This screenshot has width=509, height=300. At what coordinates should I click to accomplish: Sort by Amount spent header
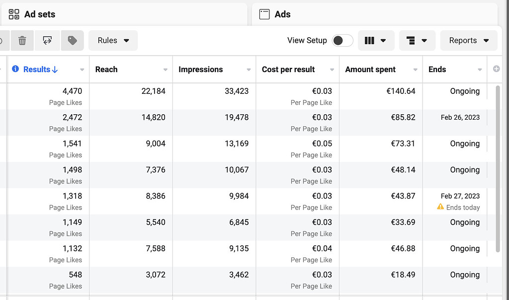coord(370,70)
